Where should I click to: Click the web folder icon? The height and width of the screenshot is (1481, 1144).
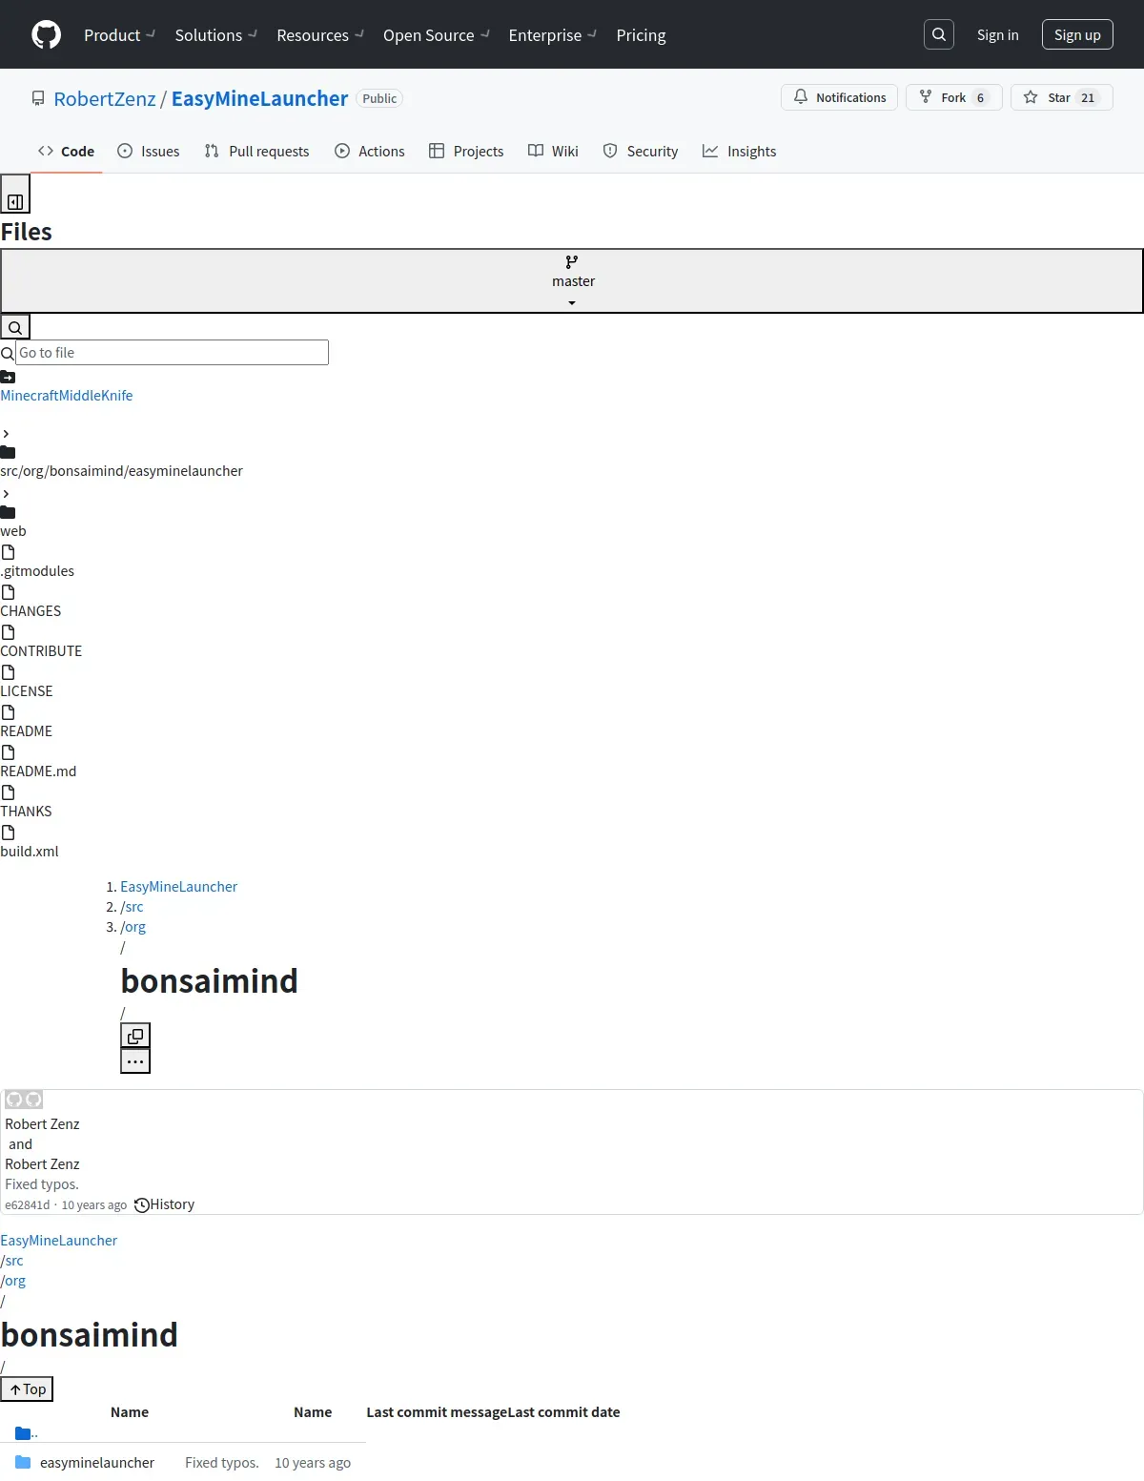8,512
